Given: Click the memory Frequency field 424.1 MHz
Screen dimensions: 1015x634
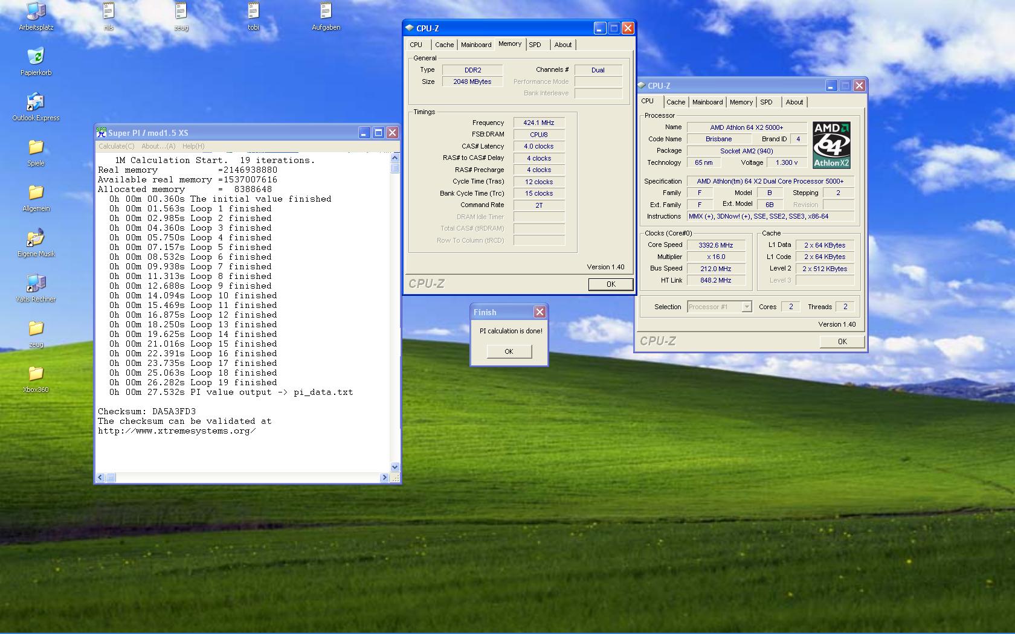Looking at the screenshot, I should tap(539, 123).
